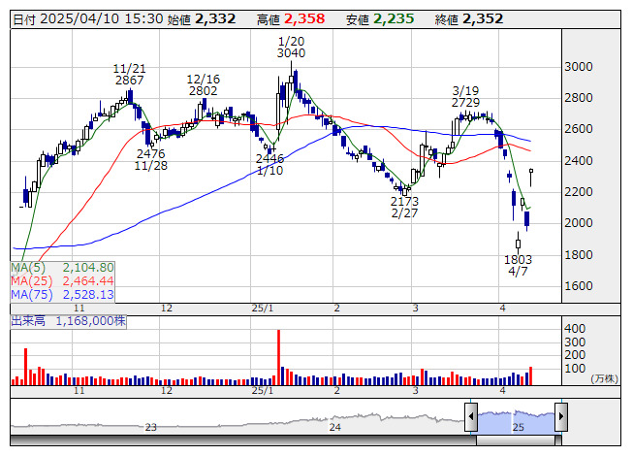Click the 始値 2,332 opening price
The height and width of the screenshot is (456, 633).
tap(202, 19)
